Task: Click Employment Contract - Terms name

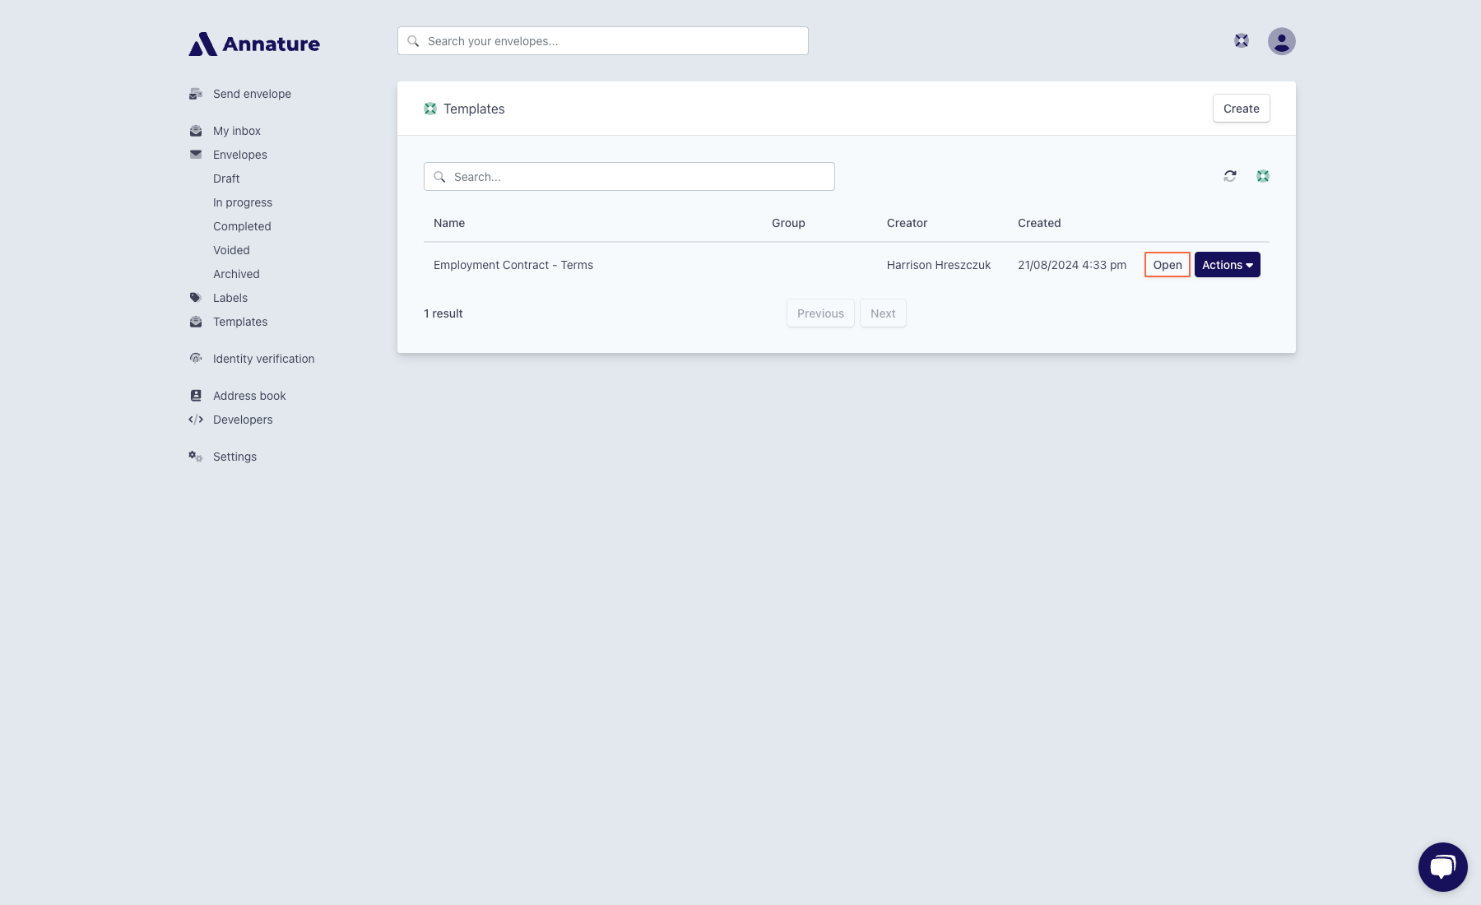Action: (513, 265)
